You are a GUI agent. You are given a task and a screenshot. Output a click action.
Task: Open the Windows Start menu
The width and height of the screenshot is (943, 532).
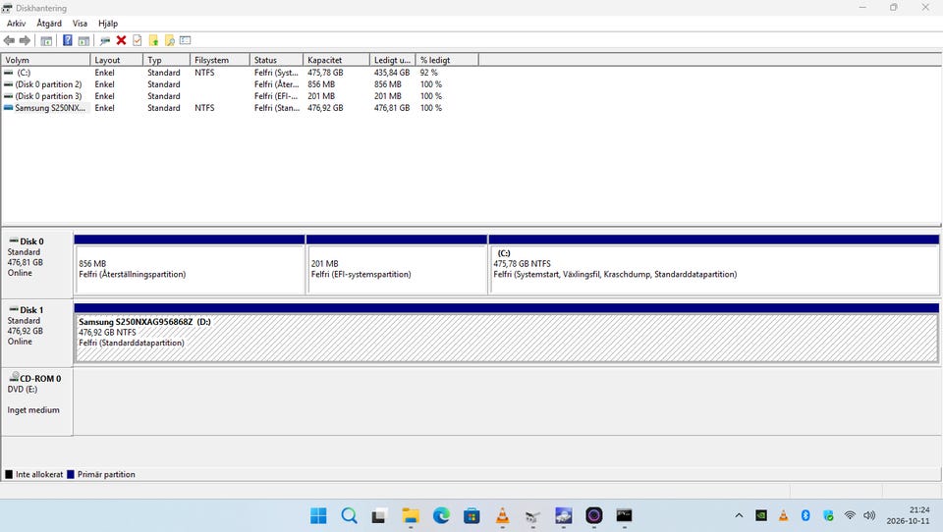(318, 515)
